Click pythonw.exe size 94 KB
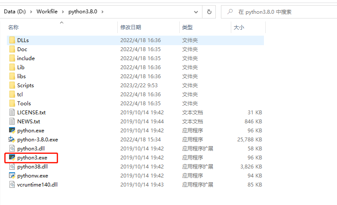This screenshot has width=337, height=205. (x=254, y=176)
